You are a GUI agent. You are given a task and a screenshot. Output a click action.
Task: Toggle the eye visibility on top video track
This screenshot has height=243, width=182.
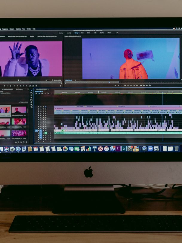45,107
